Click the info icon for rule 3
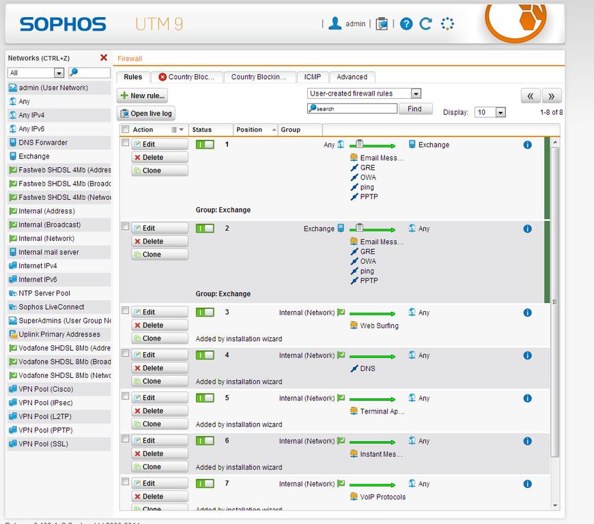 coord(527,312)
